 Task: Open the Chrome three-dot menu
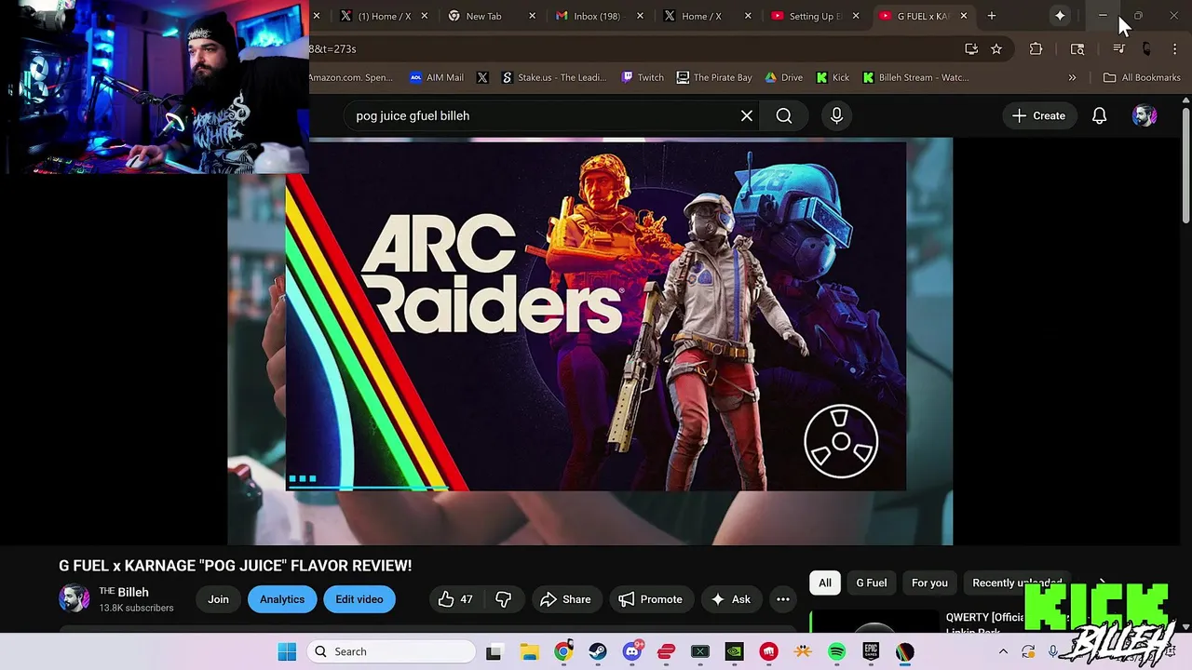click(x=1174, y=49)
